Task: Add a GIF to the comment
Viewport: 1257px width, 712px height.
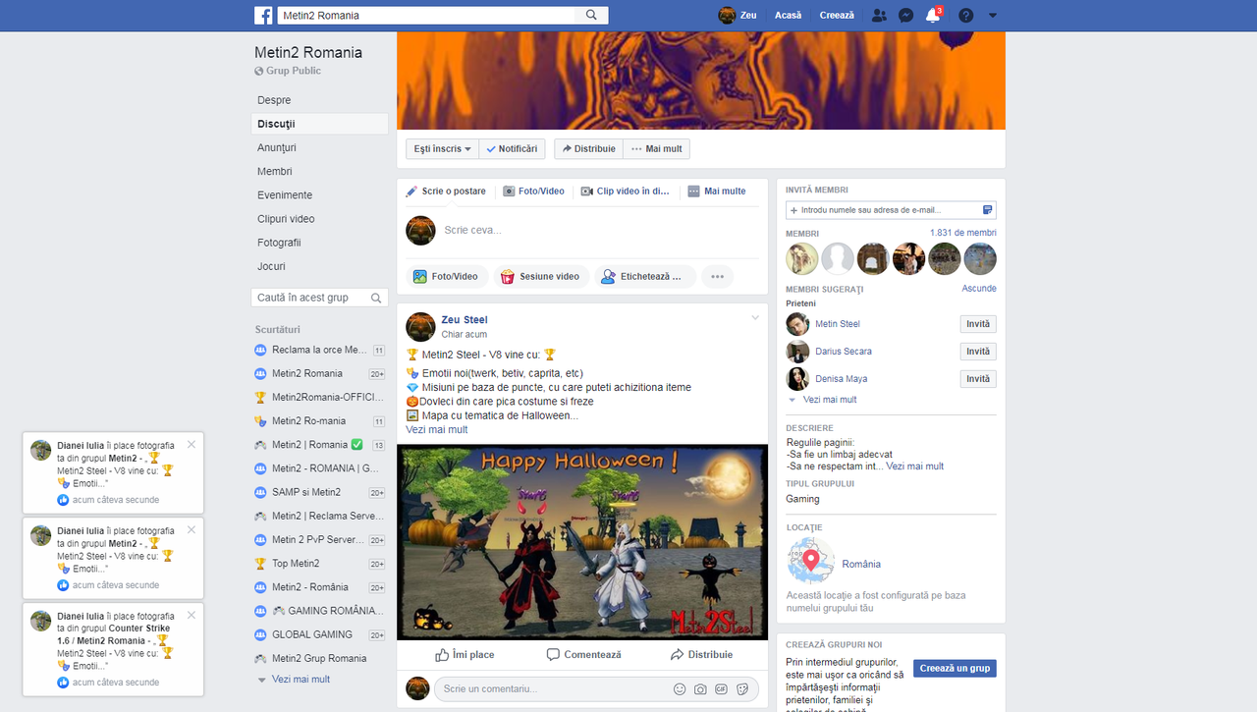Action: [721, 688]
